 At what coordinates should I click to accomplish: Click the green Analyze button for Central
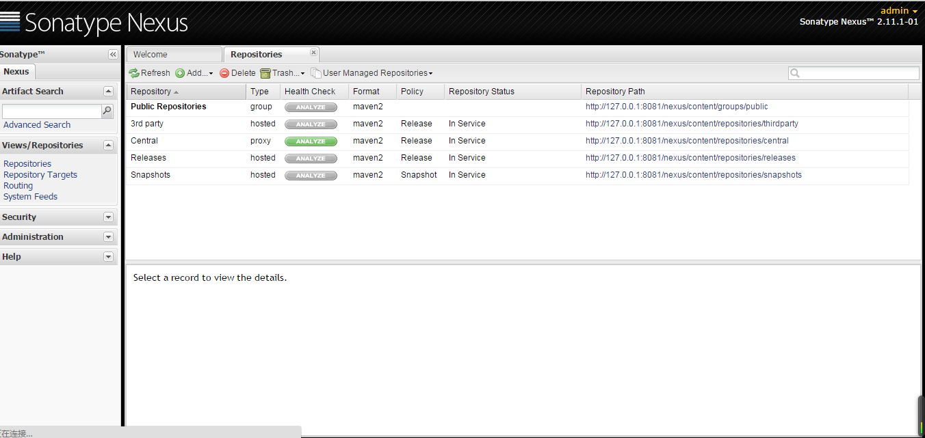pyautogui.click(x=311, y=141)
